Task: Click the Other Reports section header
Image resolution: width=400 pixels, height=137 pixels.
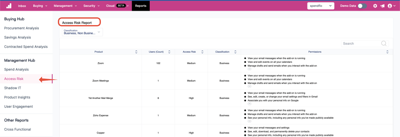Action: click(16, 120)
